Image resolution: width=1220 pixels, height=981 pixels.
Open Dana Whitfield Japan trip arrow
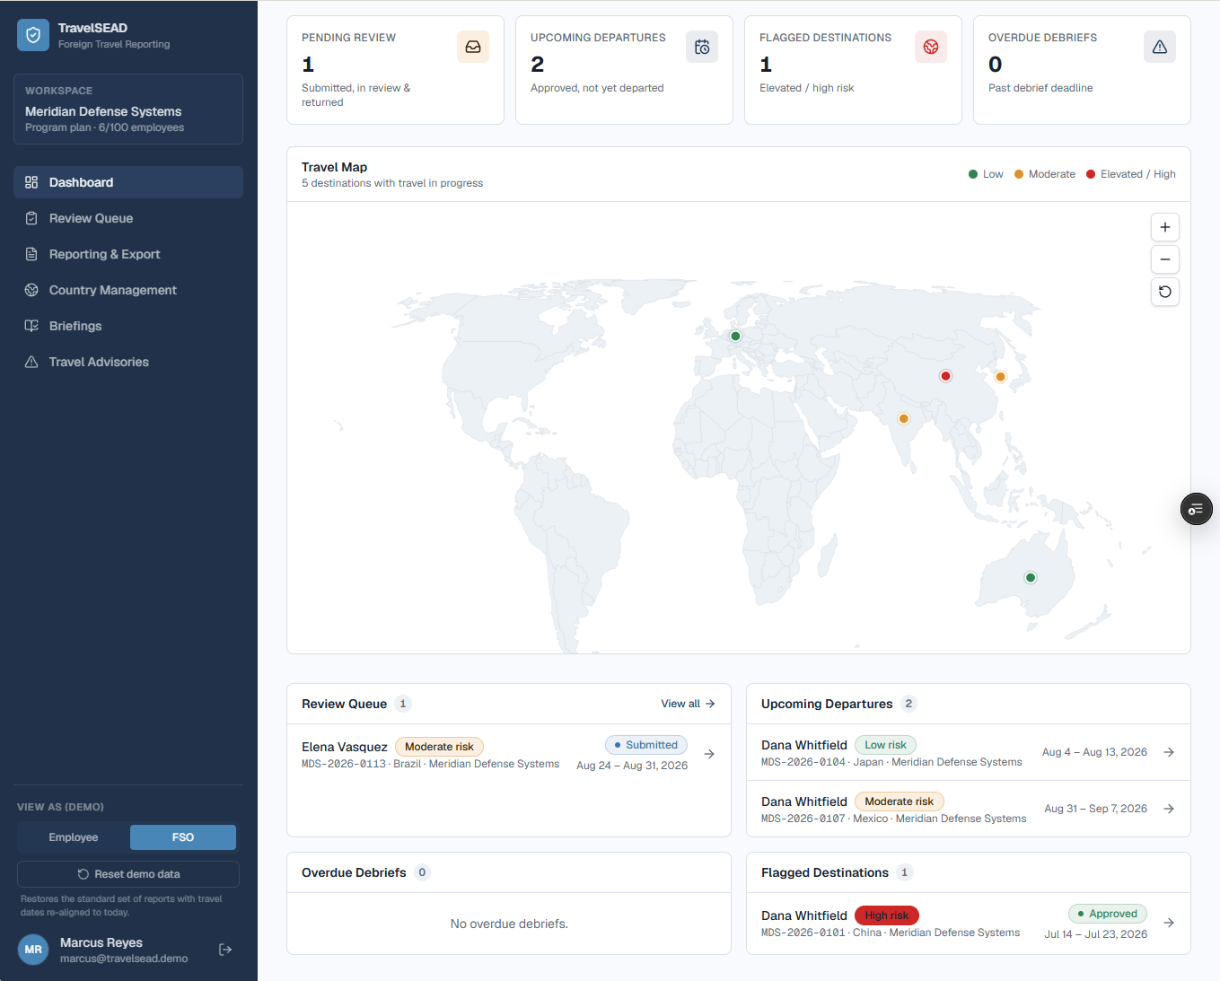[x=1169, y=752]
